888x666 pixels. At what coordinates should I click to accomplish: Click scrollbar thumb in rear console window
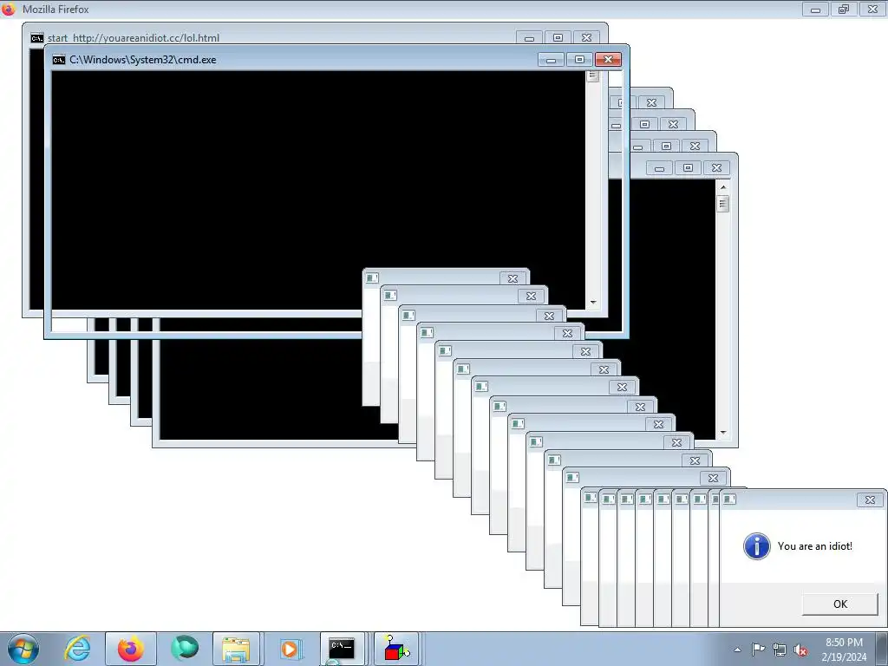click(x=722, y=203)
